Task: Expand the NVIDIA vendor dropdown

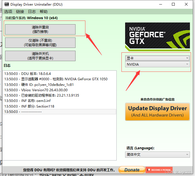Action: tap(158, 64)
